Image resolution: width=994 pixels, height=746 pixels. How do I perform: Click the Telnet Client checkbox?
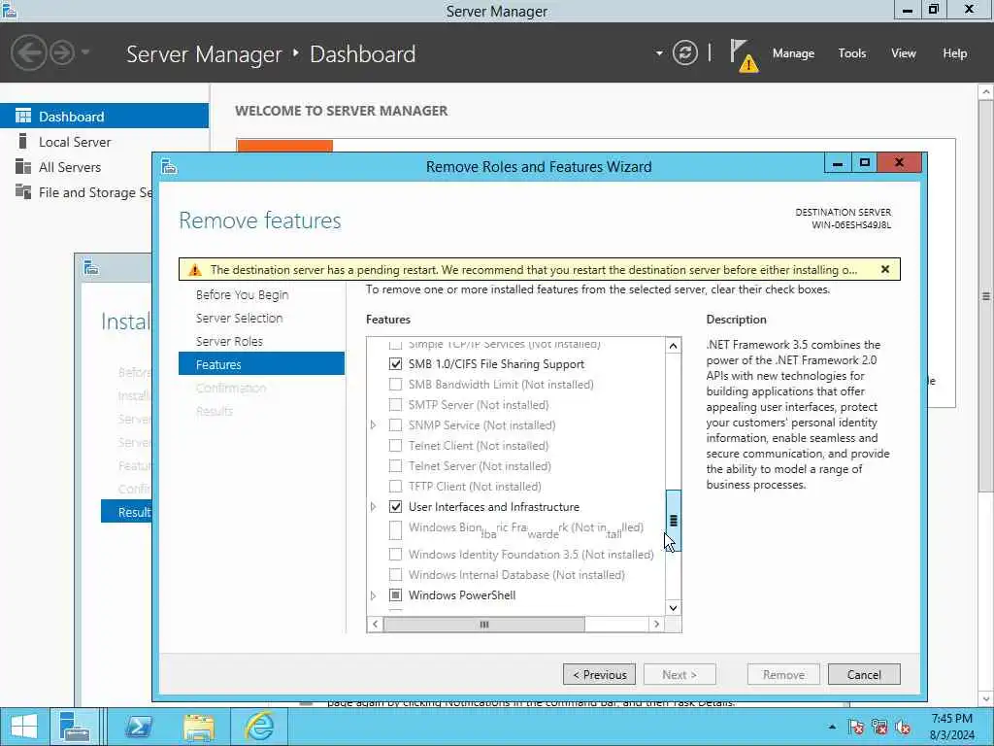coord(396,445)
